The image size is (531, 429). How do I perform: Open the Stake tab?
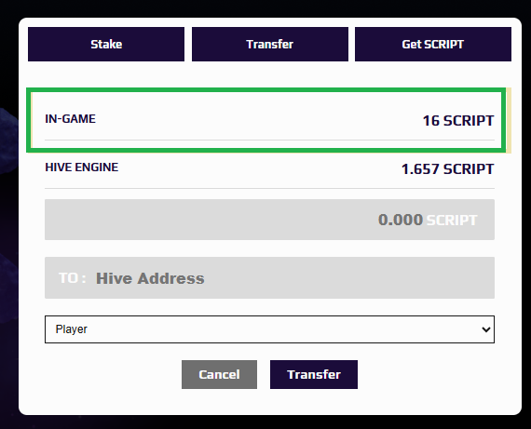click(106, 45)
